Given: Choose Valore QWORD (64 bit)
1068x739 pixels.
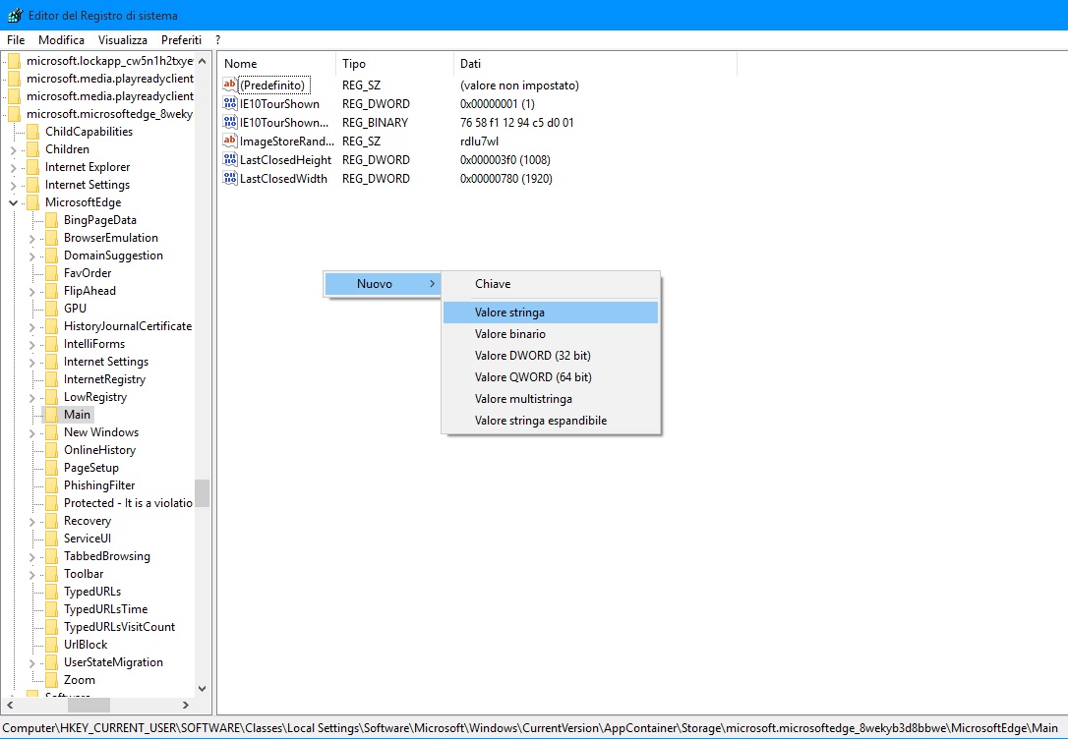Looking at the screenshot, I should pos(551,377).
